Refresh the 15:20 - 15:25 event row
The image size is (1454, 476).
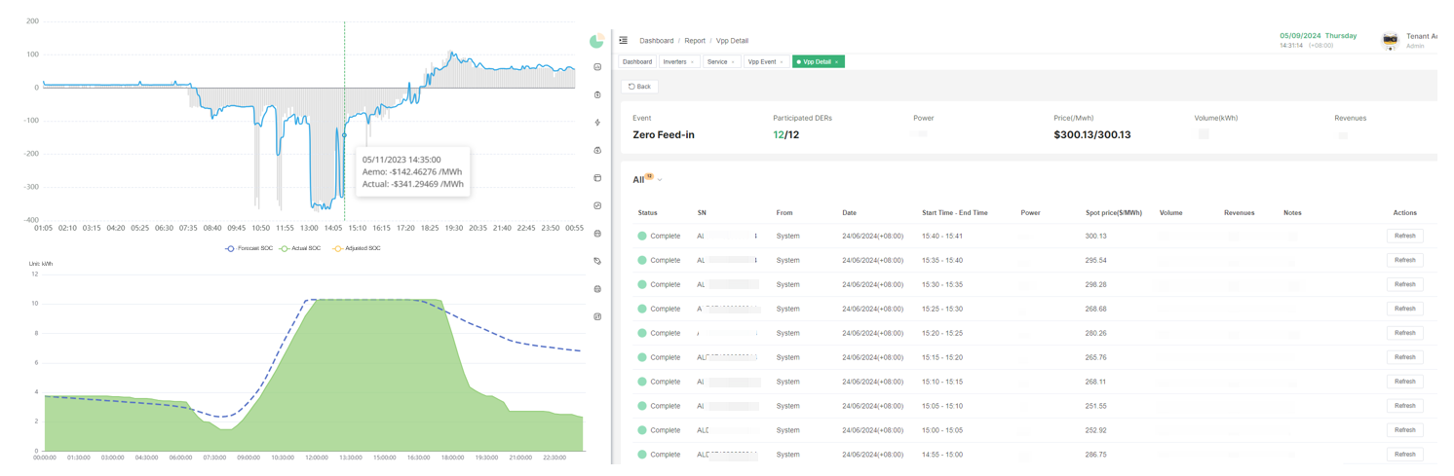click(x=1404, y=333)
